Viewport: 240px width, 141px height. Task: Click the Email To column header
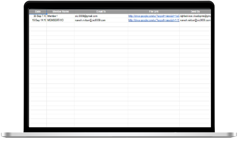click(x=101, y=12)
